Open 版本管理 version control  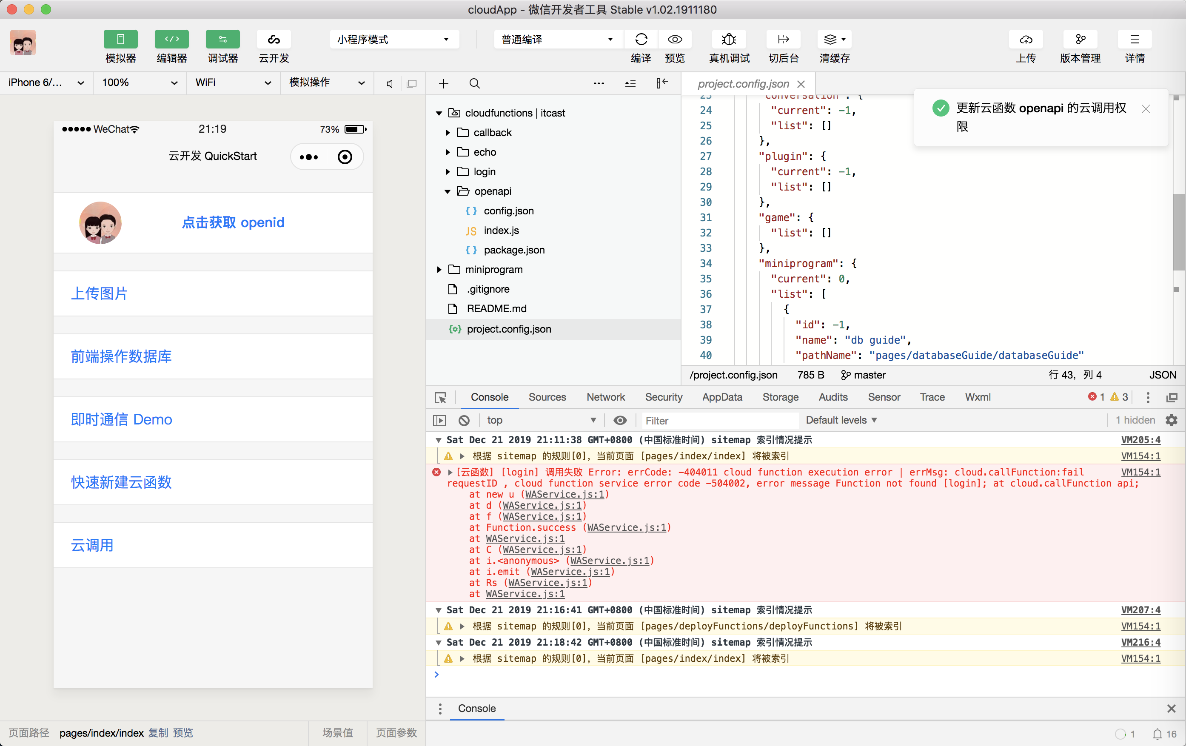click(x=1080, y=40)
